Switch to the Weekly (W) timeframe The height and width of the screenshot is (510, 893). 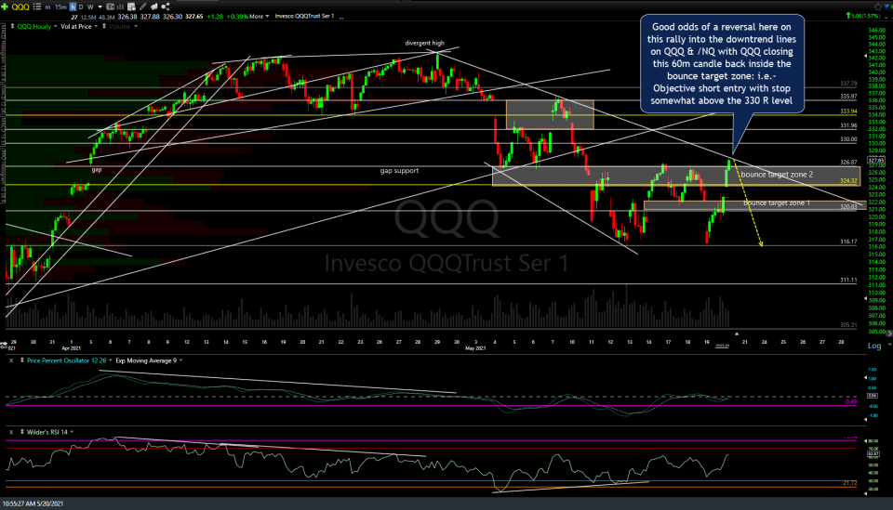90,7
